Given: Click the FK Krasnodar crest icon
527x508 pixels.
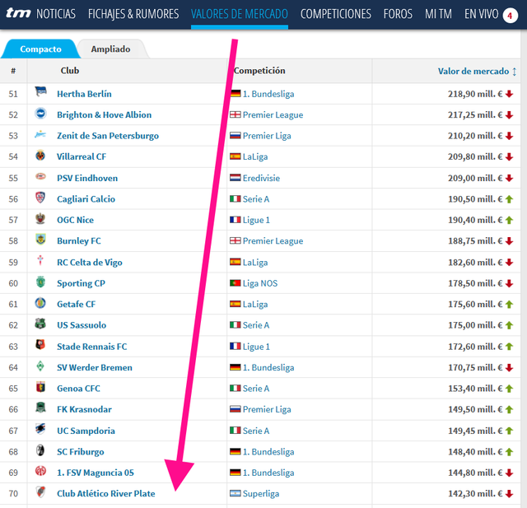Looking at the screenshot, I should (x=40, y=408).
